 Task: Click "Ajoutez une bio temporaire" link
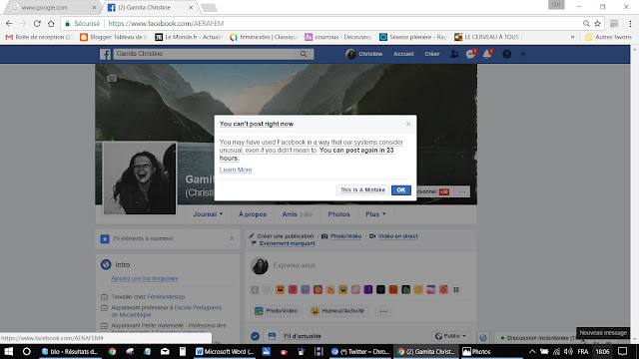tap(145, 278)
